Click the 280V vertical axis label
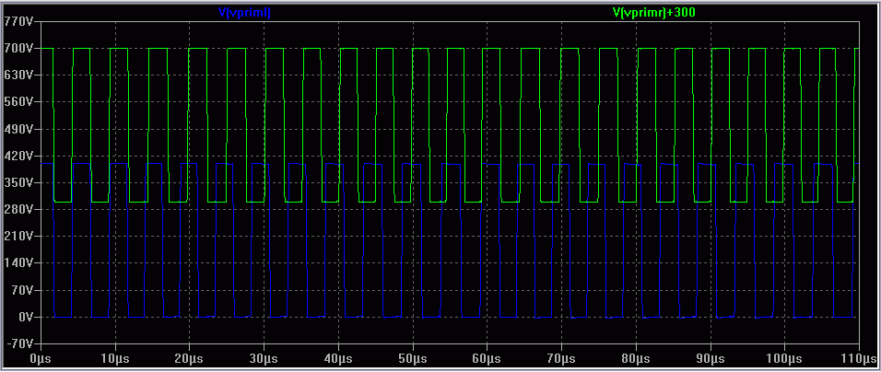 (18, 209)
